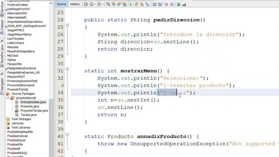The height and width of the screenshot is (157, 279).
Task: Toggle Rectangular Selection mode icon
Action: click(x=130, y=4)
